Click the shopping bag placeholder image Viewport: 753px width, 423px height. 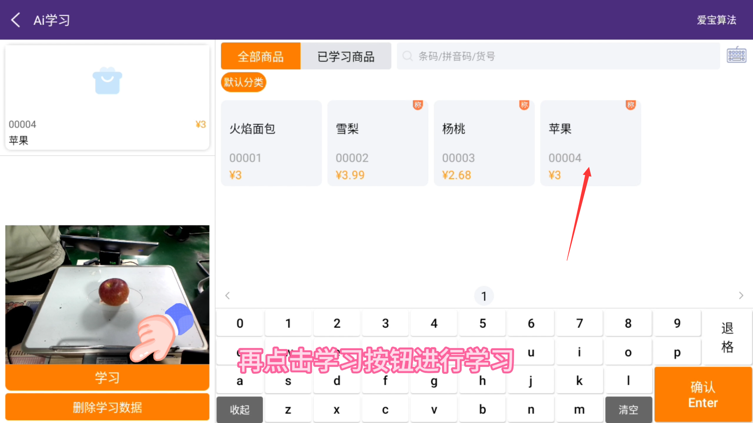[107, 81]
